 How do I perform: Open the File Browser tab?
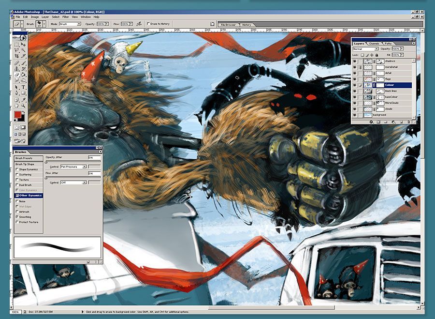tap(228, 25)
